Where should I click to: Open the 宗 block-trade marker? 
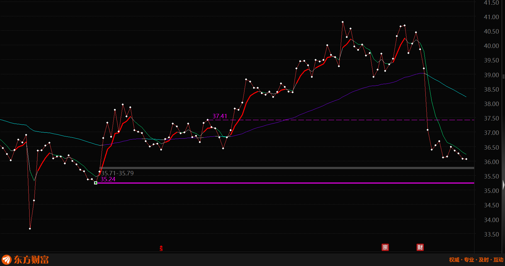coord(385,247)
